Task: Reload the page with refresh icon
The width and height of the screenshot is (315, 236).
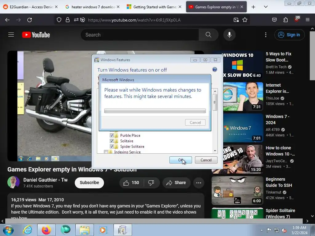Action: pyautogui.click(x=30, y=20)
